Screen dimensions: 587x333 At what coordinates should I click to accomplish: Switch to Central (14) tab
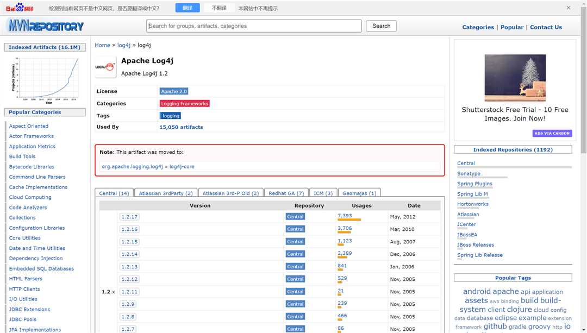pyautogui.click(x=114, y=193)
